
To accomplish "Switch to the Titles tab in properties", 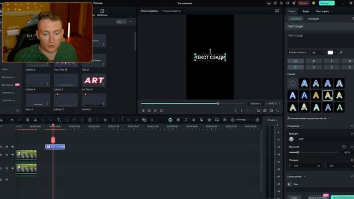I will (292, 11).
